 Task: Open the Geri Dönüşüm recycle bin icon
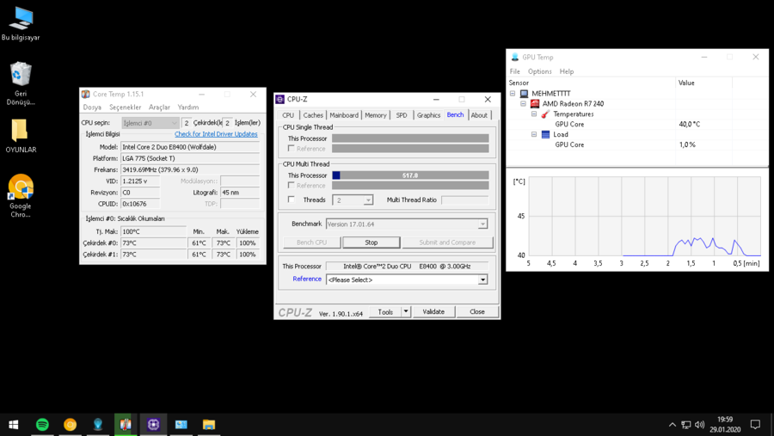(21, 83)
